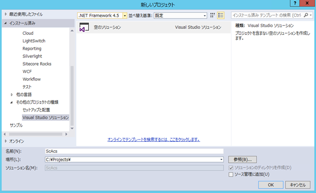The height and width of the screenshot is (193, 316).
Task: Click tree scrollbar down arrow
Action: 72,128
